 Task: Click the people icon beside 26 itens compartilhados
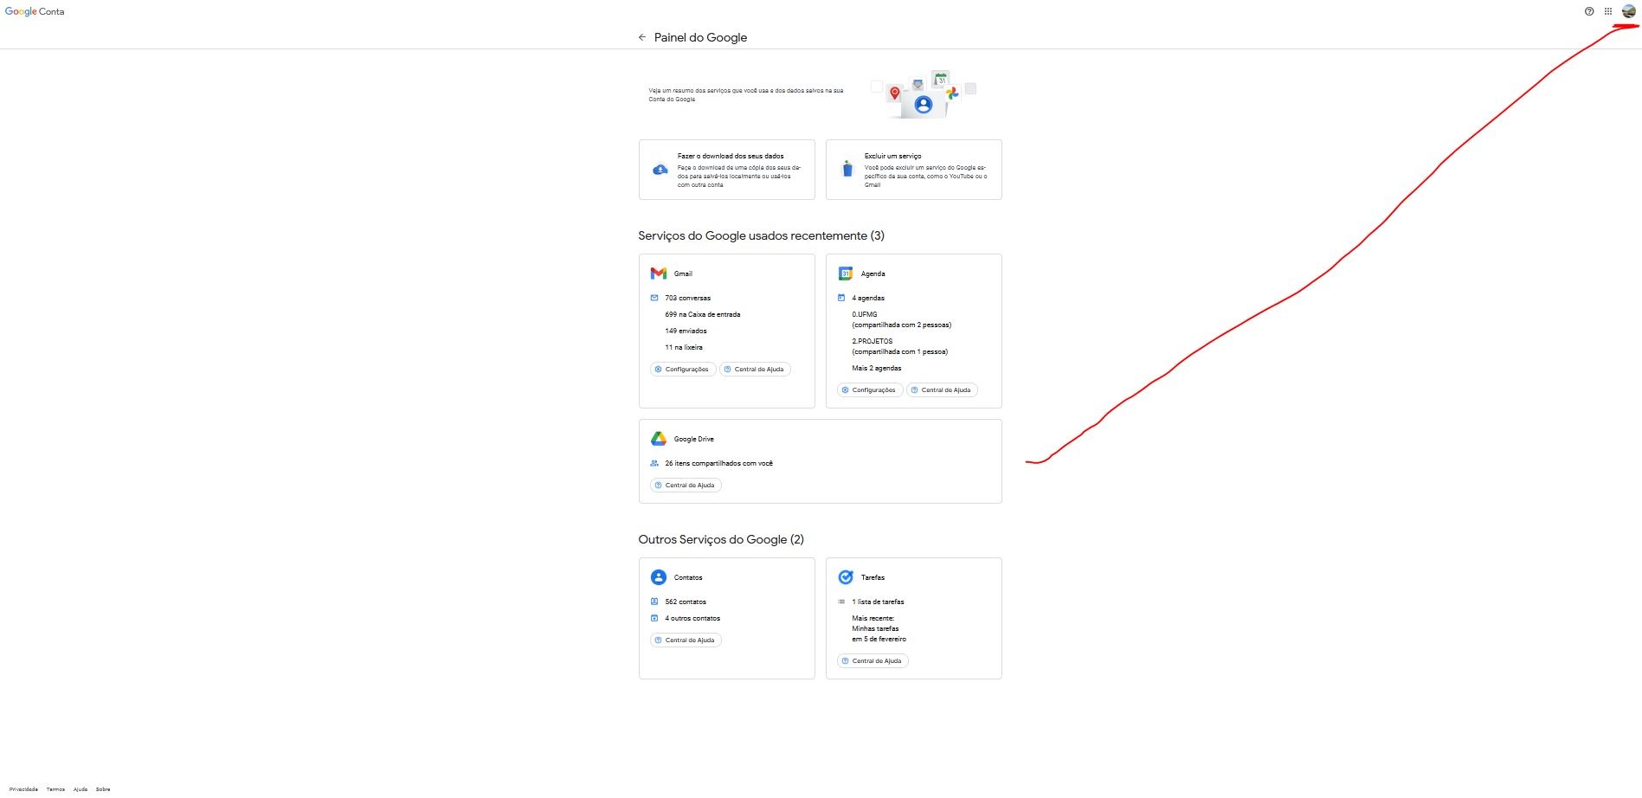(654, 463)
